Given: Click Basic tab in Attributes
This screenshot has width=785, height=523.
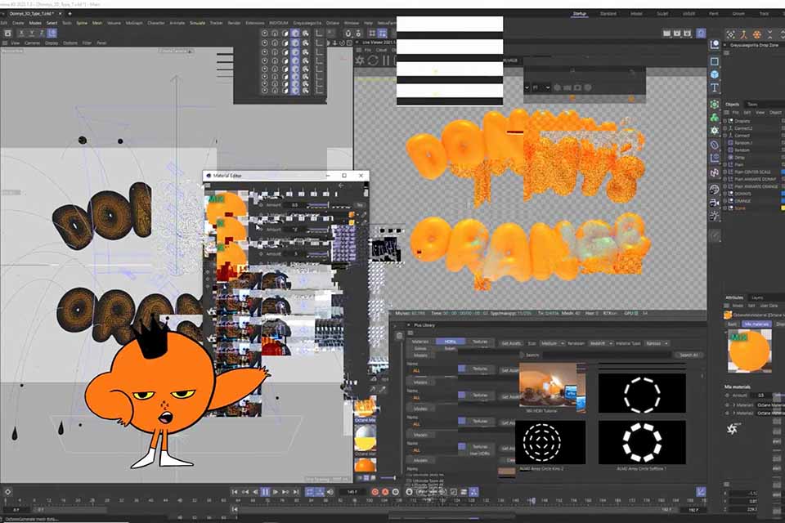Looking at the screenshot, I should point(732,324).
